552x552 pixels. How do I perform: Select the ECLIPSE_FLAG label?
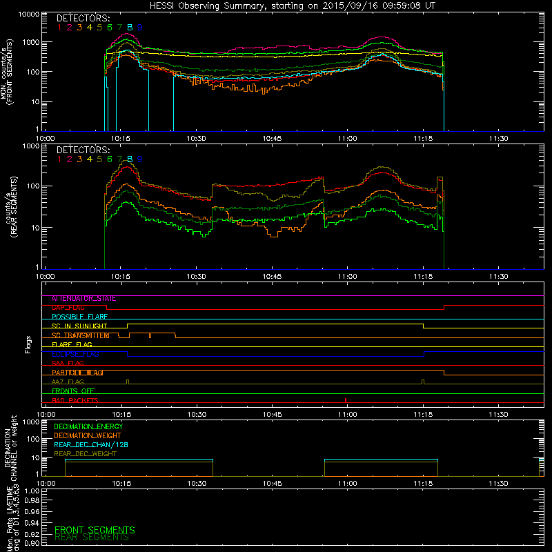pyautogui.click(x=75, y=354)
